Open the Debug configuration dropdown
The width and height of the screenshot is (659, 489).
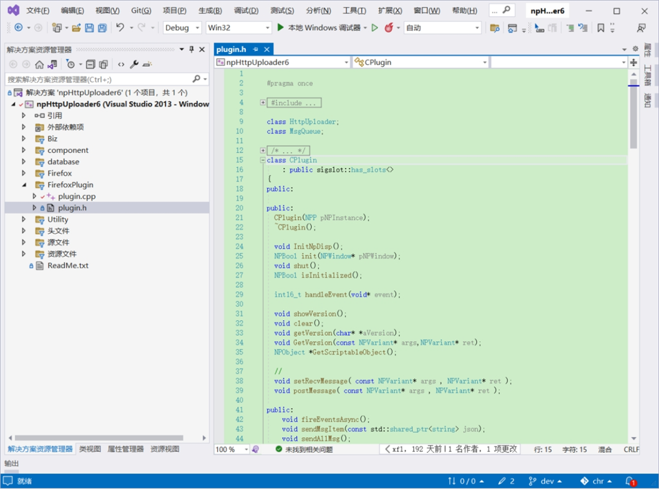[182, 27]
